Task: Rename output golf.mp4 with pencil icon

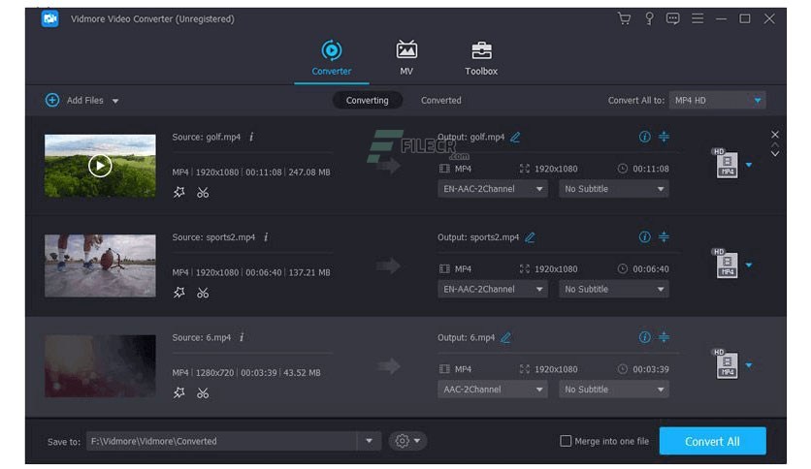Action: tap(515, 138)
